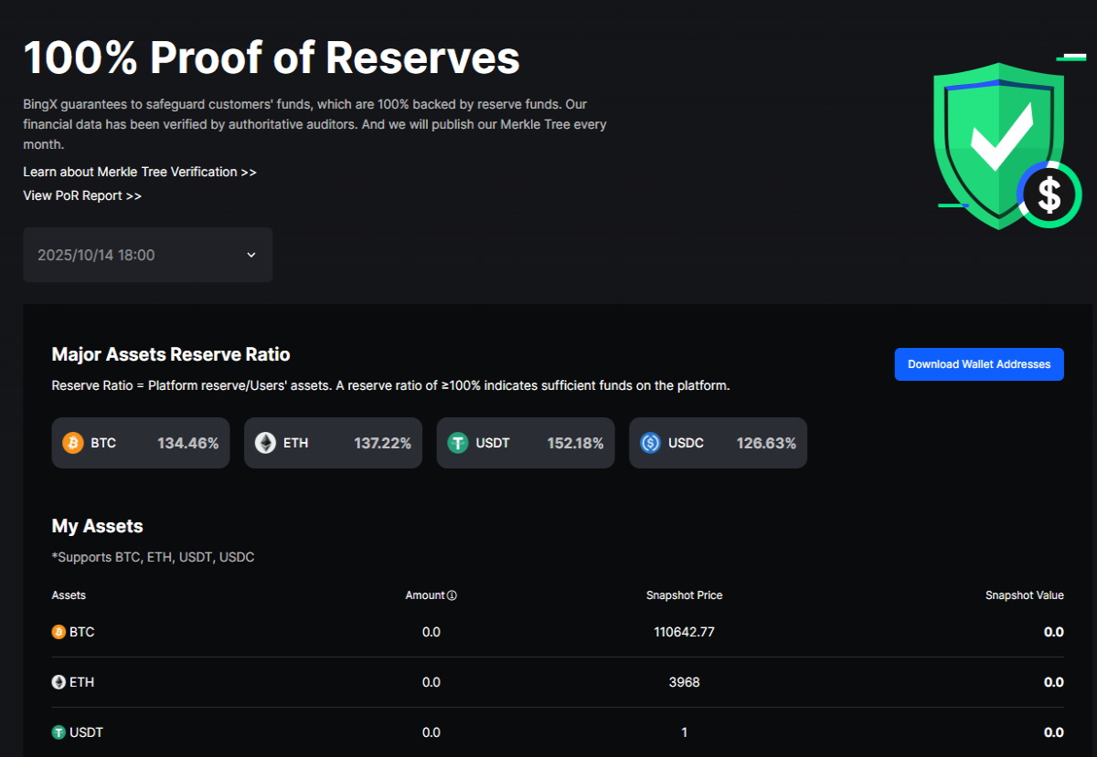Click BTC snapshot price 110642.77
The height and width of the screenshot is (757, 1097).
pos(685,632)
